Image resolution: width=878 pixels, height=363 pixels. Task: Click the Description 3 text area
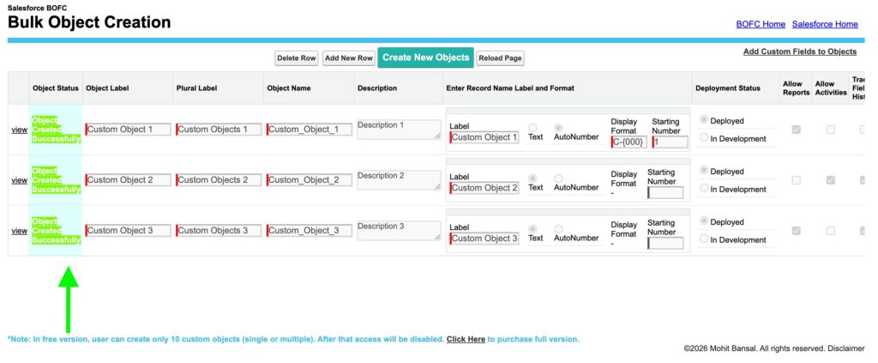point(400,230)
